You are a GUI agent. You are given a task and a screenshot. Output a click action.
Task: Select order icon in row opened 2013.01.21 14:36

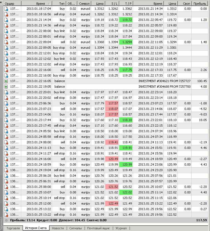(6, 26)
